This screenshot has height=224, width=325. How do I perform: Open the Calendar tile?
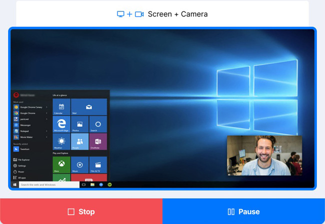coord(61,107)
